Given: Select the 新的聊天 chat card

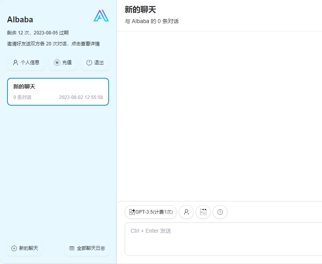Looking at the screenshot, I should [x=58, y=92].
